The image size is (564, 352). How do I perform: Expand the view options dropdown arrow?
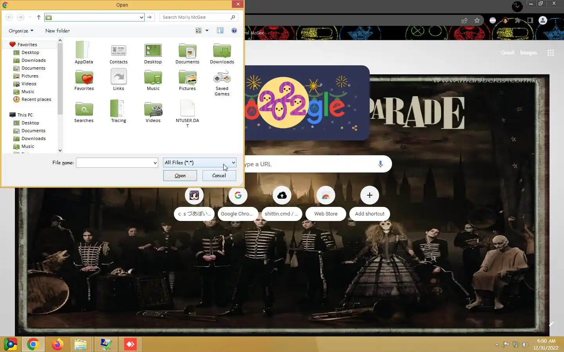click(x=207, y=31)
